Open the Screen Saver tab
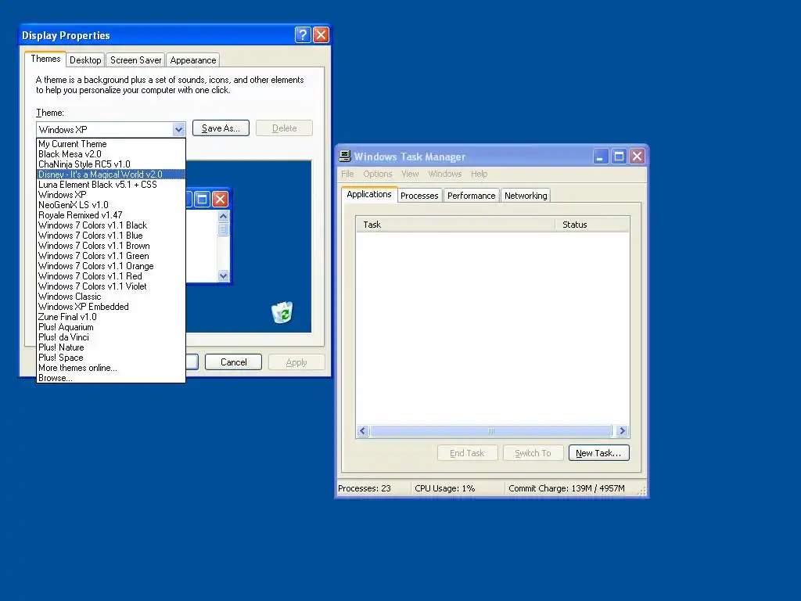This screenshot has width=801, height=601. (x=136, y=60)
